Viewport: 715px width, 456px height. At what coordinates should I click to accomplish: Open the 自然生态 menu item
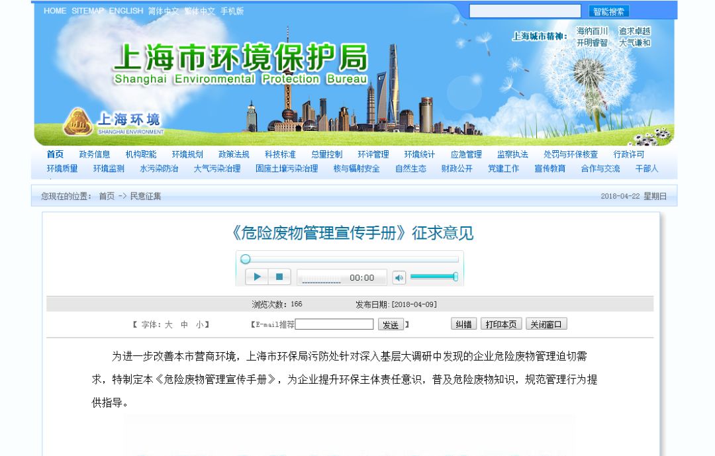(x=411, y=168)
